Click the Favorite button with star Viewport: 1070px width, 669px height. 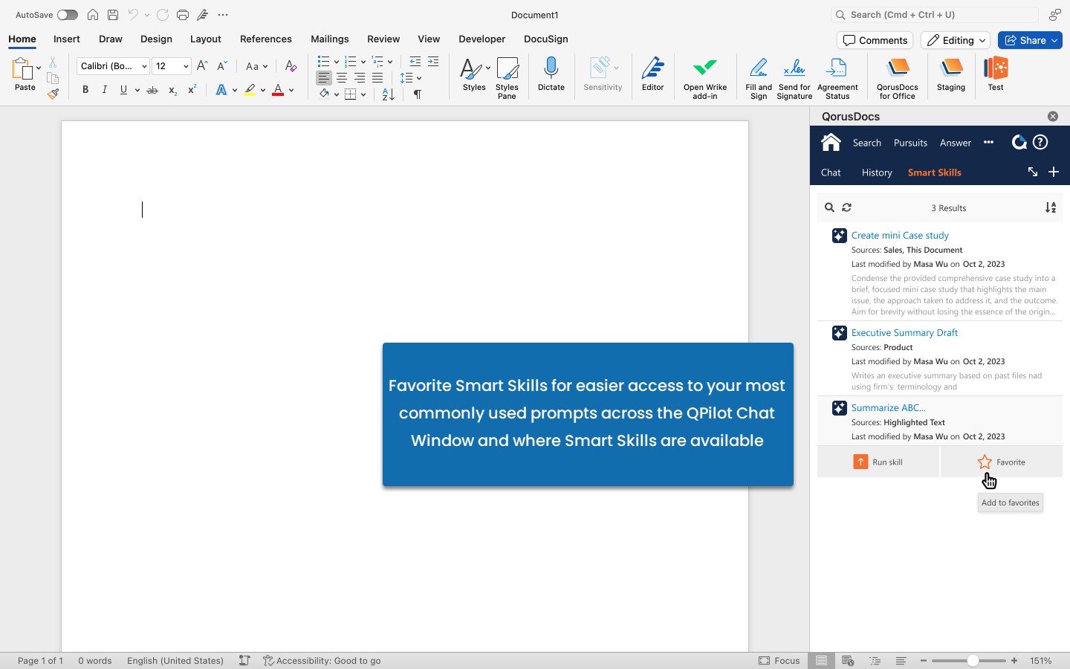coord(1002,462)
